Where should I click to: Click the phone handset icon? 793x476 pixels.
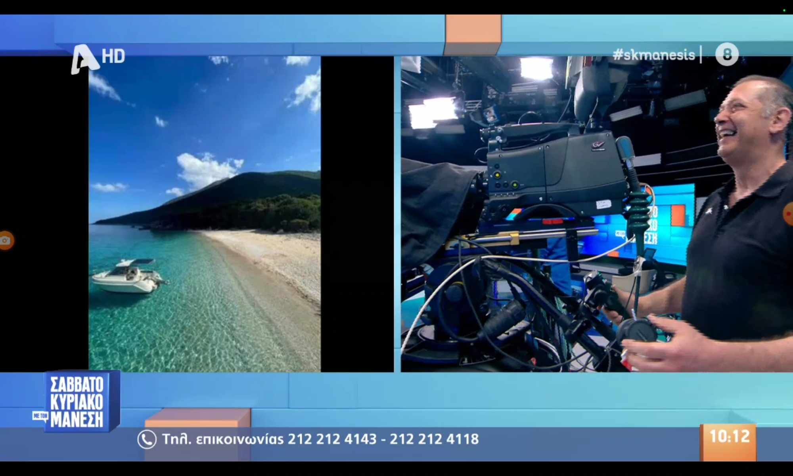point(147,440)
